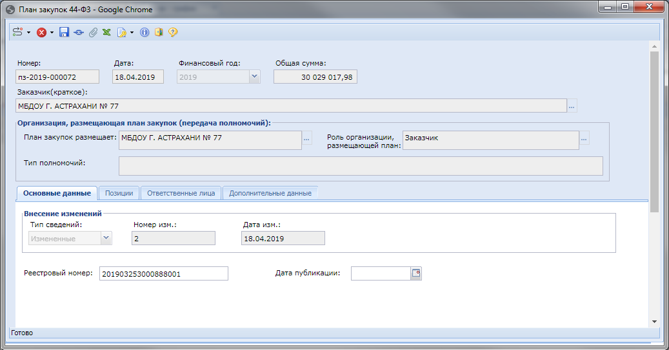
Task: Click the document with key icon
Action: [x=121, y=32]
